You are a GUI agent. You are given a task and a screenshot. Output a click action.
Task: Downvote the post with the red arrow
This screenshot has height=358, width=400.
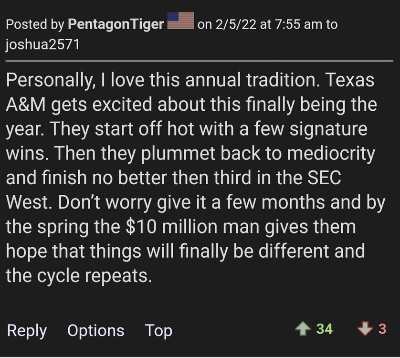pos(365,329)
